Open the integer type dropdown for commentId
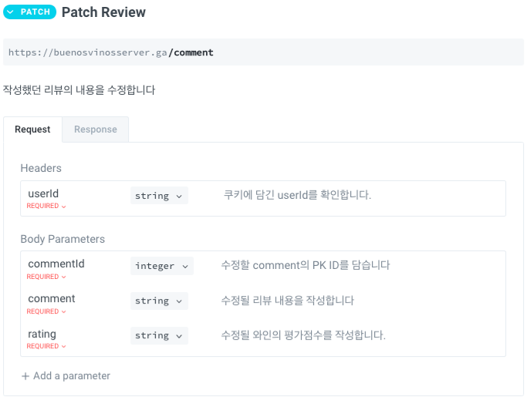Image resolution: width=527 pixels, height=400 pixels. [162, 266]
